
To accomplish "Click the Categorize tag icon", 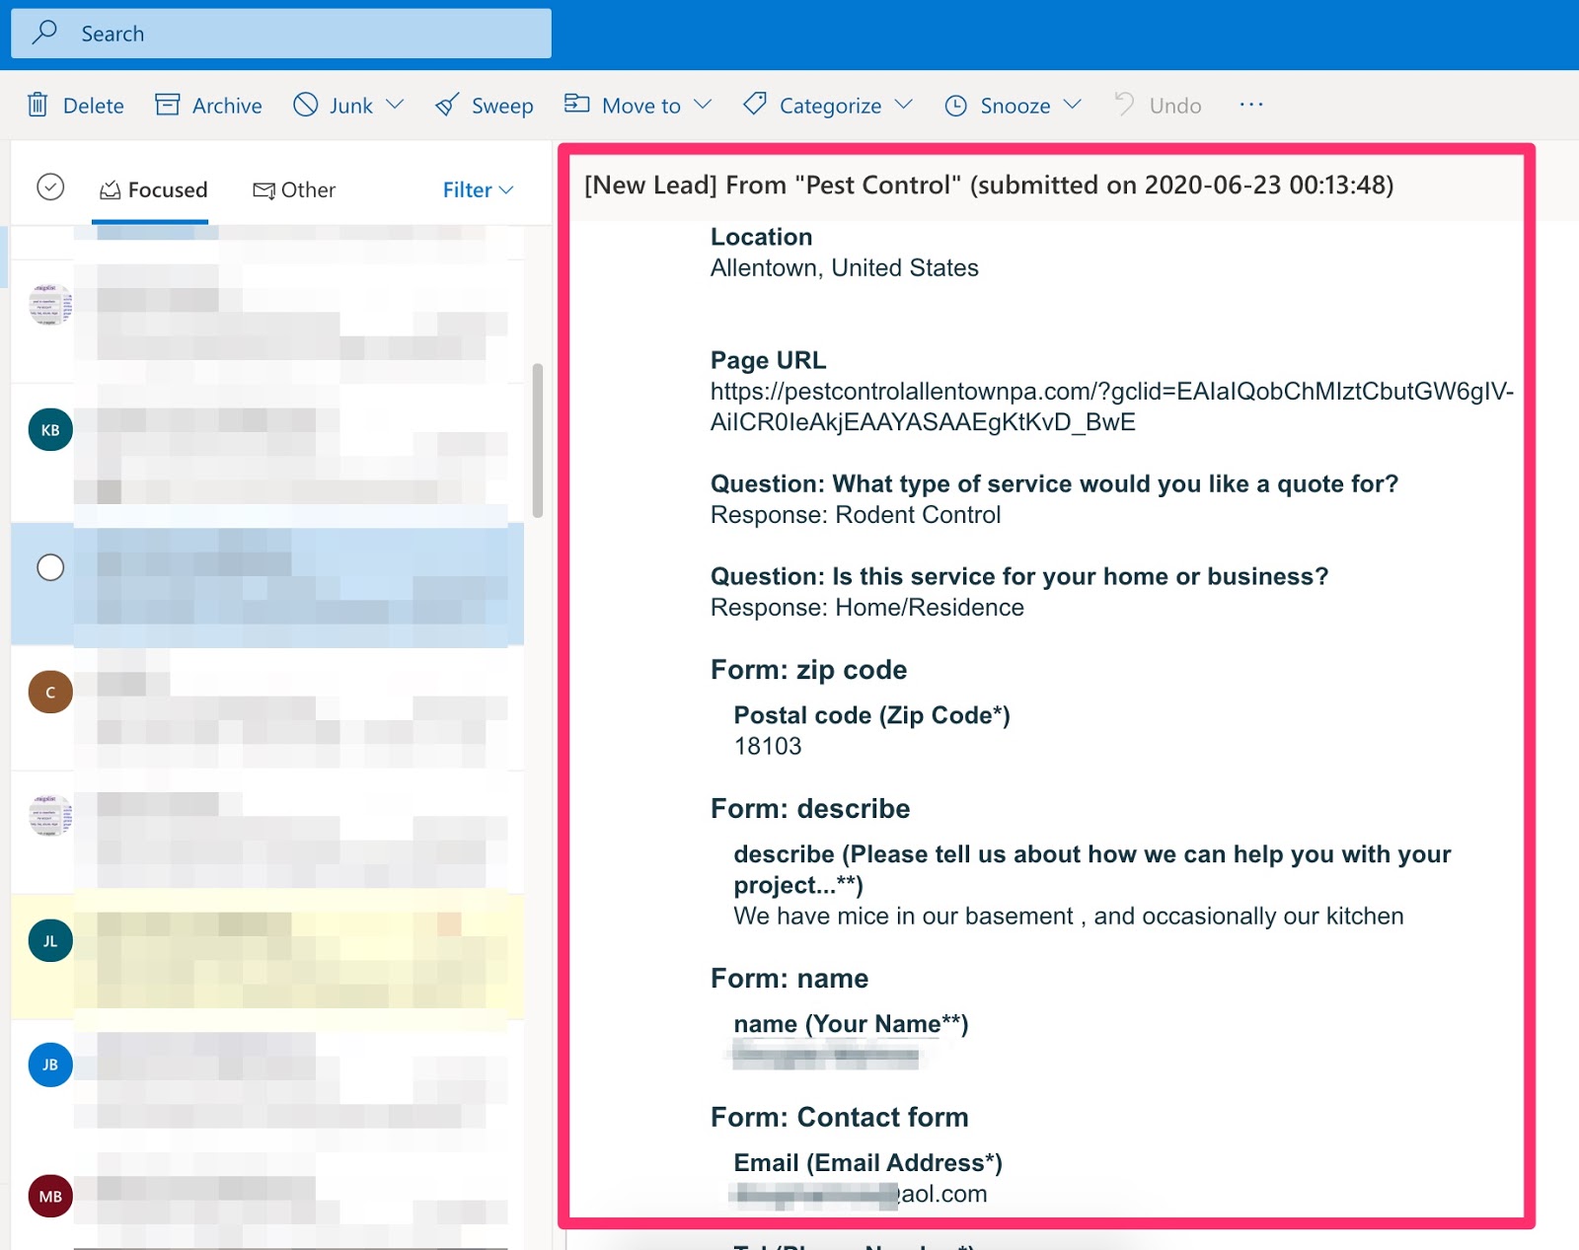I will [755, 104].
